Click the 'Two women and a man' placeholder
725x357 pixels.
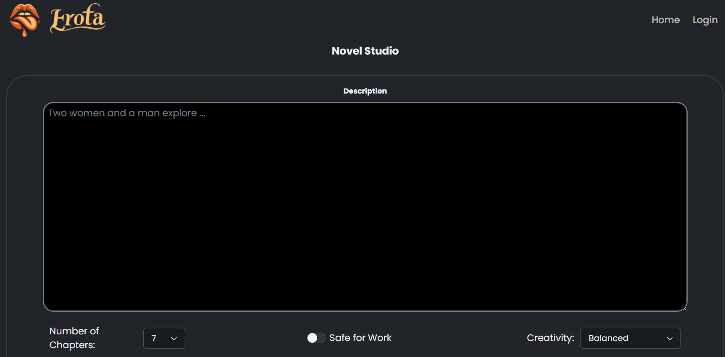(126, 113)
